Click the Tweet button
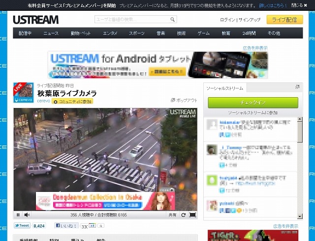This screenshot has width=315, height=241. 22,226
